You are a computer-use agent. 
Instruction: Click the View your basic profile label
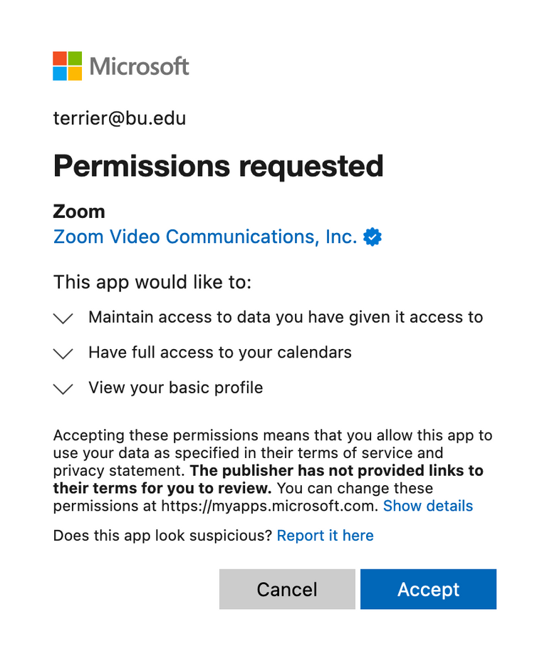point(176,388)
